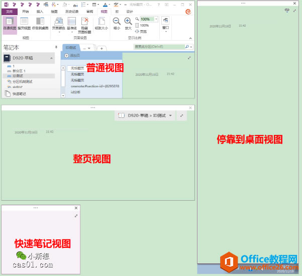Open the search scope dropdown arrow

tap(191, 47)
